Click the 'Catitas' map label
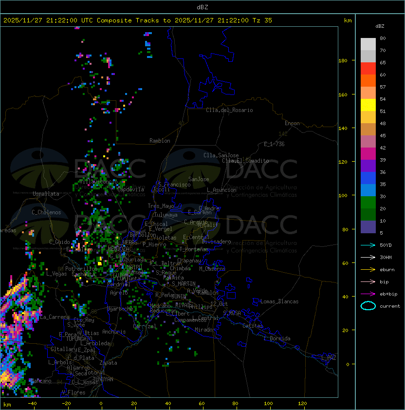 click(x=253, y=326)
